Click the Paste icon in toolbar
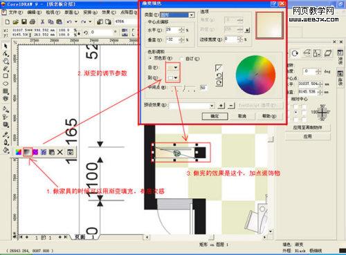Viewport: 346px width, 255px height. [x=60, y=22]
